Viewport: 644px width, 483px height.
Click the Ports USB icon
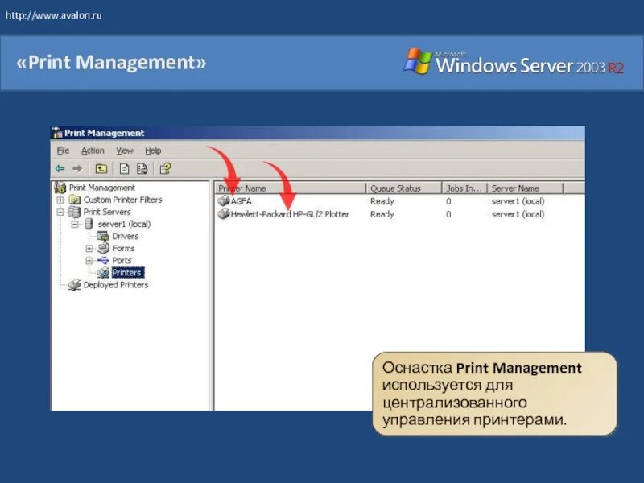[103, 260]
